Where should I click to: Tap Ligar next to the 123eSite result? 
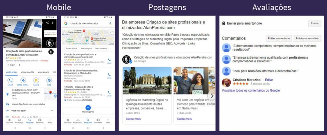(x=109, y=93)
